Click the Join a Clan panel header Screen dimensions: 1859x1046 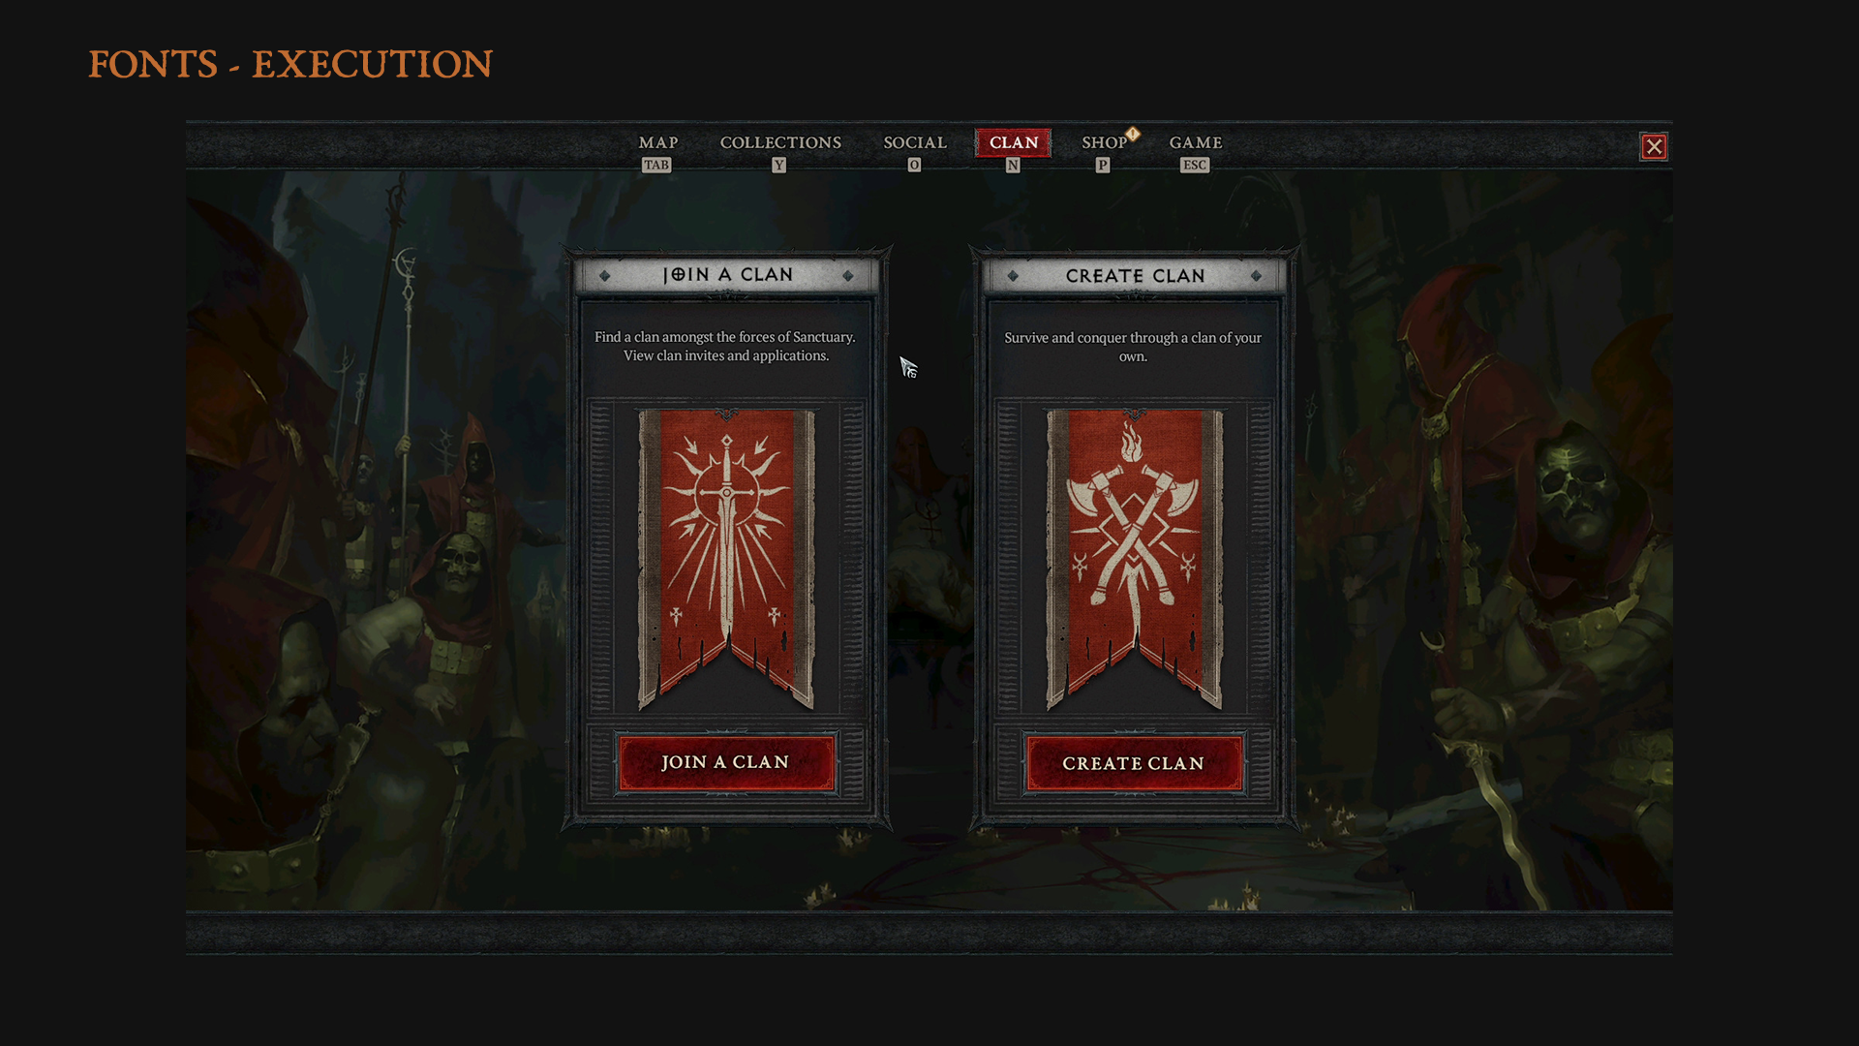tap(727, 275)
